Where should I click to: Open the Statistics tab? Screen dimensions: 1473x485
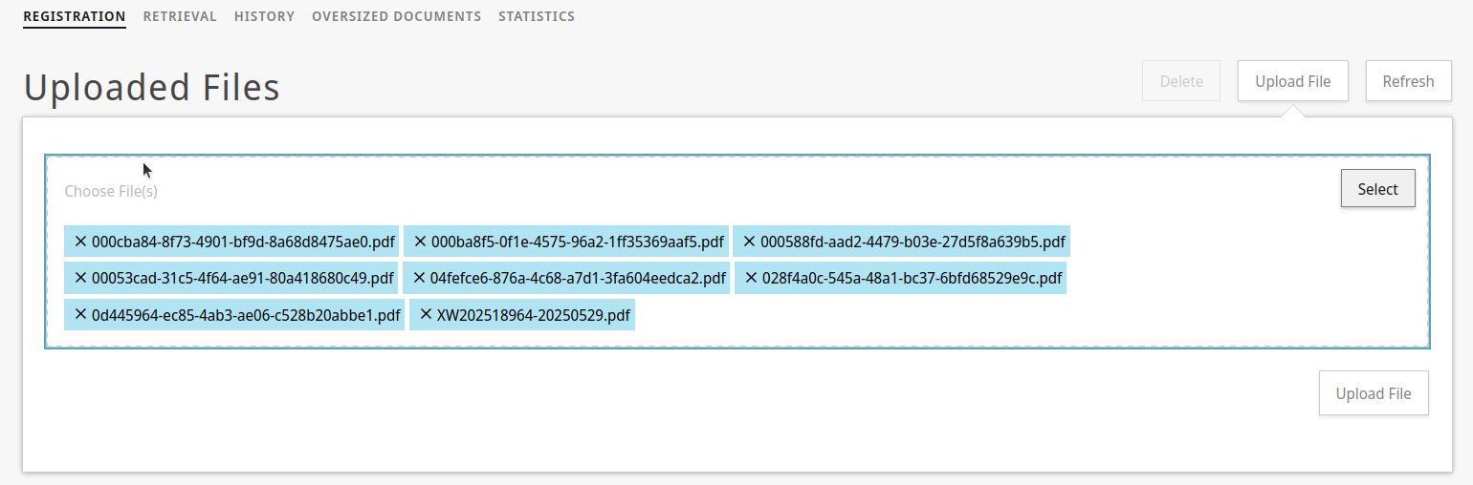pos(537,16)
